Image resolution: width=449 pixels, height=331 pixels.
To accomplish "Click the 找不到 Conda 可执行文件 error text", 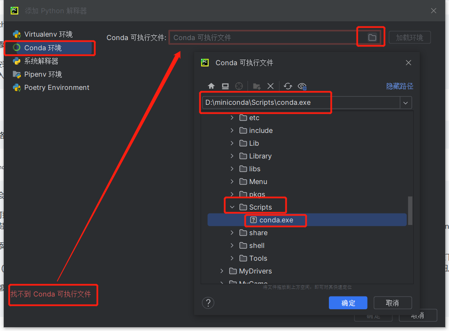I will click(x=51, y=294).
